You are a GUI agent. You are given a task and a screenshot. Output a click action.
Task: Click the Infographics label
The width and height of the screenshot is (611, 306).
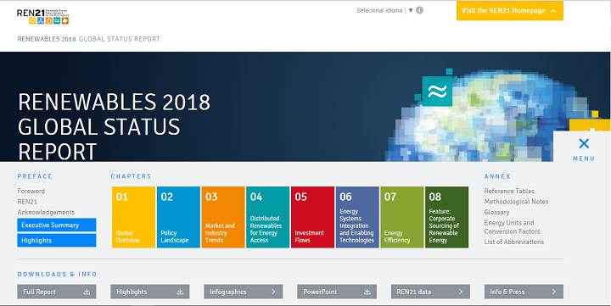pyautogui.click(x=228, y=292)
